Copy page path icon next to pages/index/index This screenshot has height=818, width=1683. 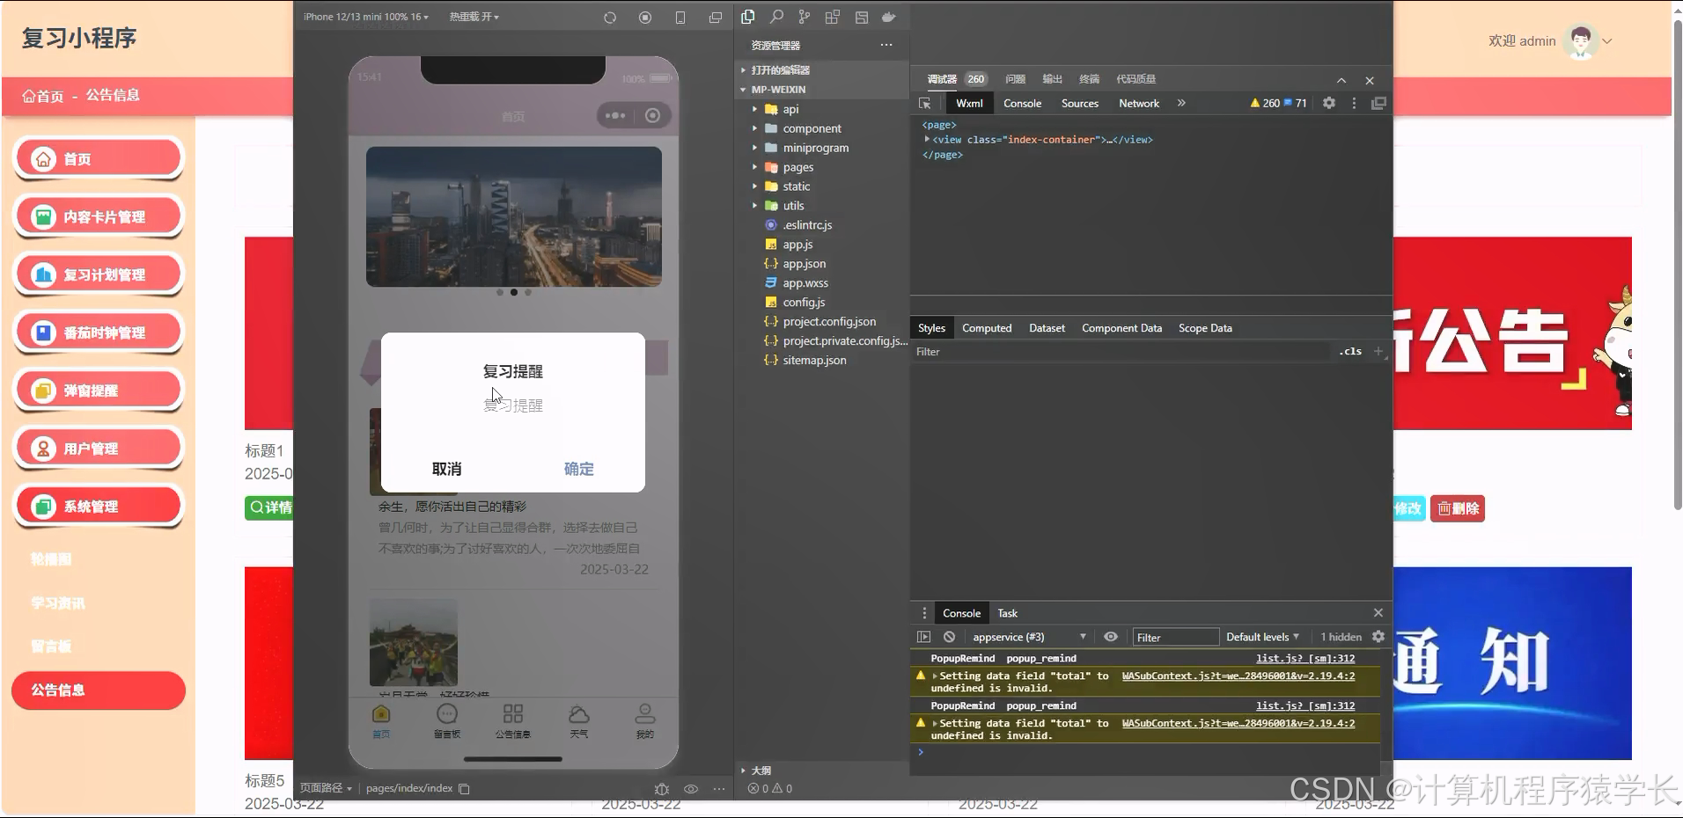(x=464, y=789)
